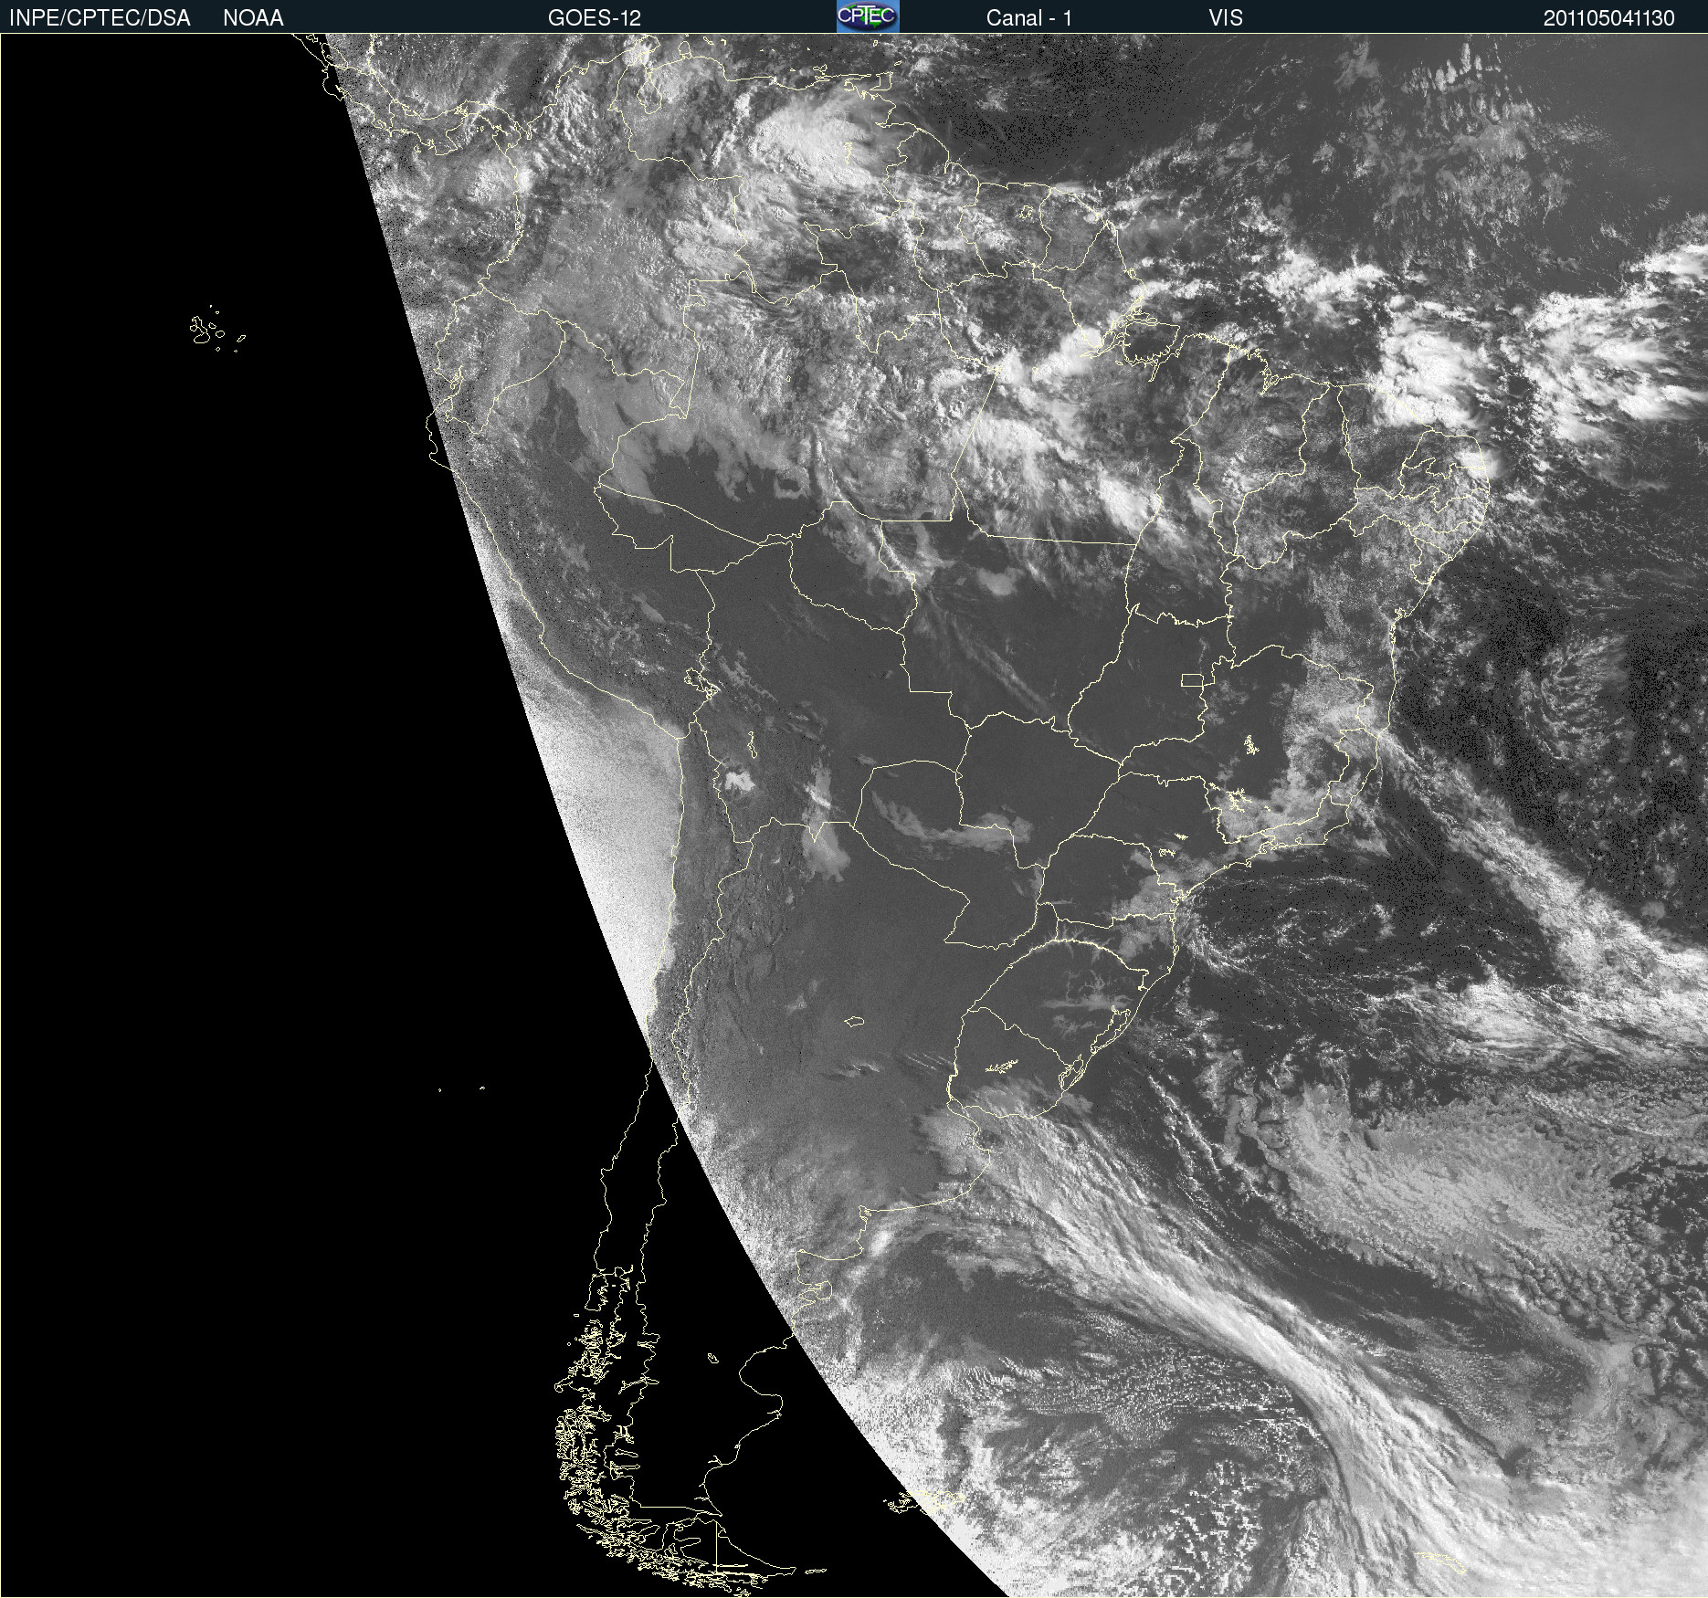Viewport: 1708px width, 1598px height.
Task: Select the INPE/CPTEC/DSA header text
Action: tap(100, 18)
